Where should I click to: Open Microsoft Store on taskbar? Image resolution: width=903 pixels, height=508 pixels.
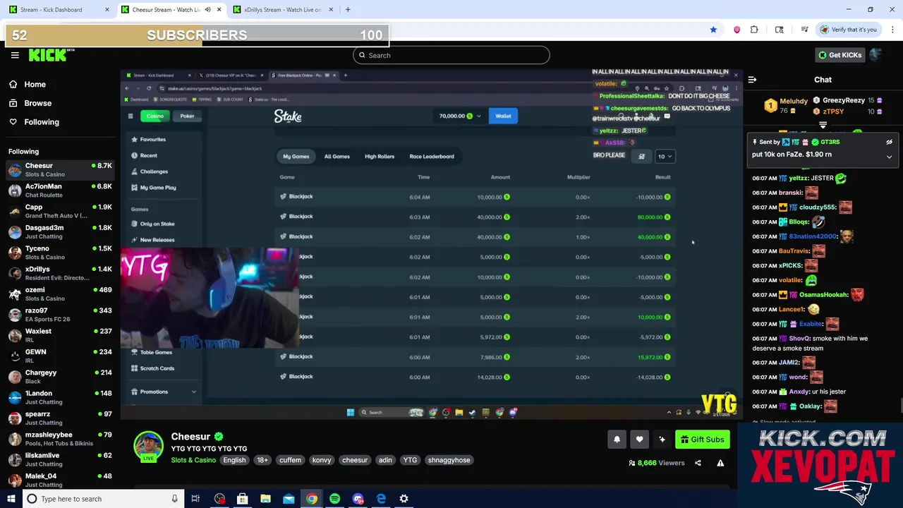point(242,499)
